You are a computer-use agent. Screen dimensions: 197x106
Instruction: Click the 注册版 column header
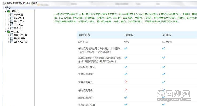[x=167, y=35]
